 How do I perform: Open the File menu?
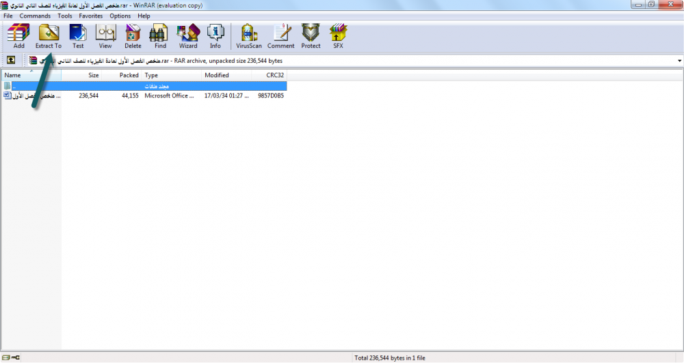[8, 16]
